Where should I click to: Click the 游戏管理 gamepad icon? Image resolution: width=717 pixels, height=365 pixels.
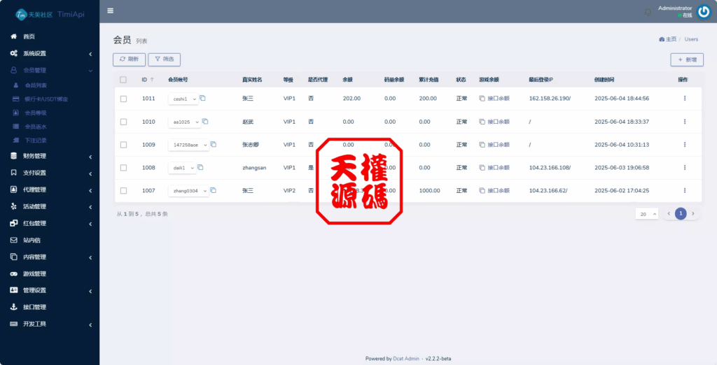click(14, 273)
